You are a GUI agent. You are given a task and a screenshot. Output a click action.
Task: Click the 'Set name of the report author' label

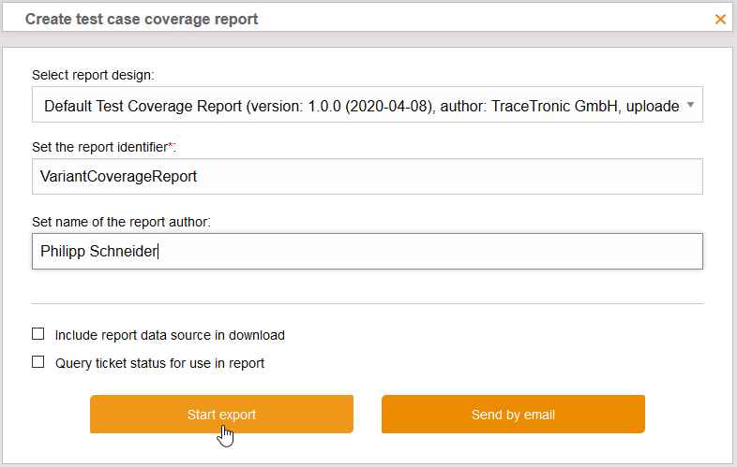pyautogui.click(x=121, y=222)
